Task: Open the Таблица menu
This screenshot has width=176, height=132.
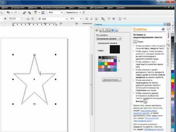Action: coord(82,8)
